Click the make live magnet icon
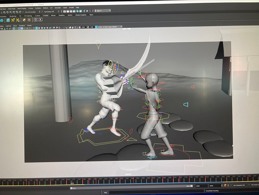Image resolution: width=259 pixels, height=195 pixels. [20, 12]
